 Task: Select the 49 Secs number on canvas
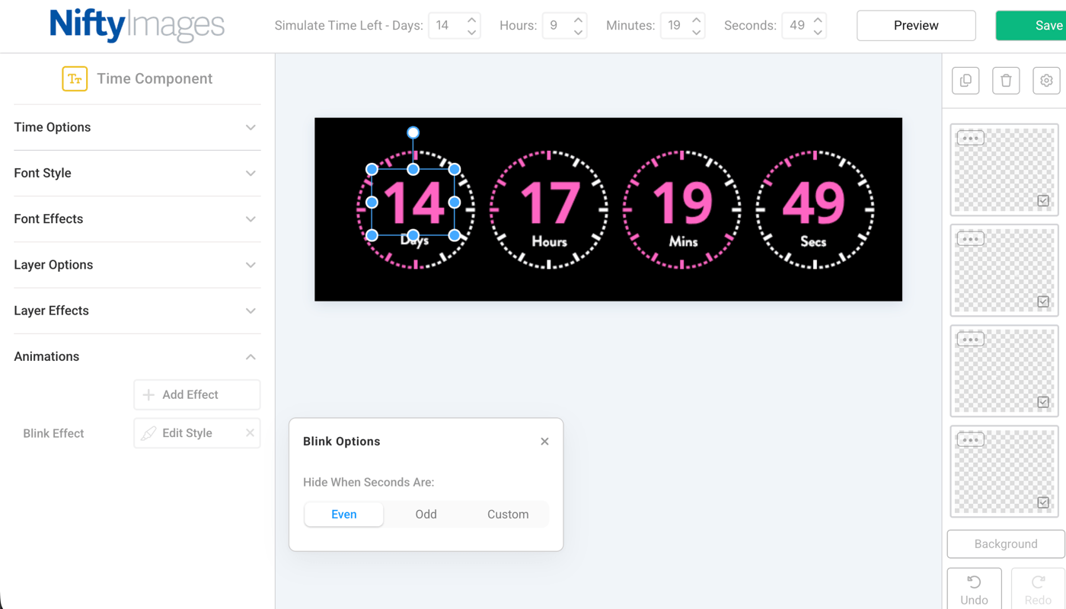[815, 203]
